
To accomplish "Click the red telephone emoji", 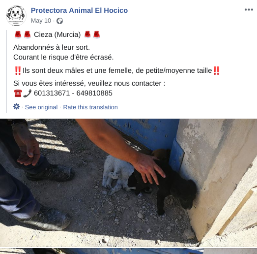I will coord(18,93).
